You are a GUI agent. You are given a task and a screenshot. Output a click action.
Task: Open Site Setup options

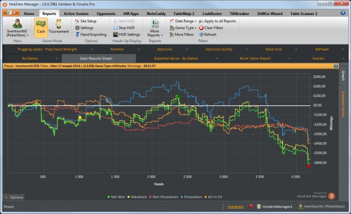tap(88, 21)
